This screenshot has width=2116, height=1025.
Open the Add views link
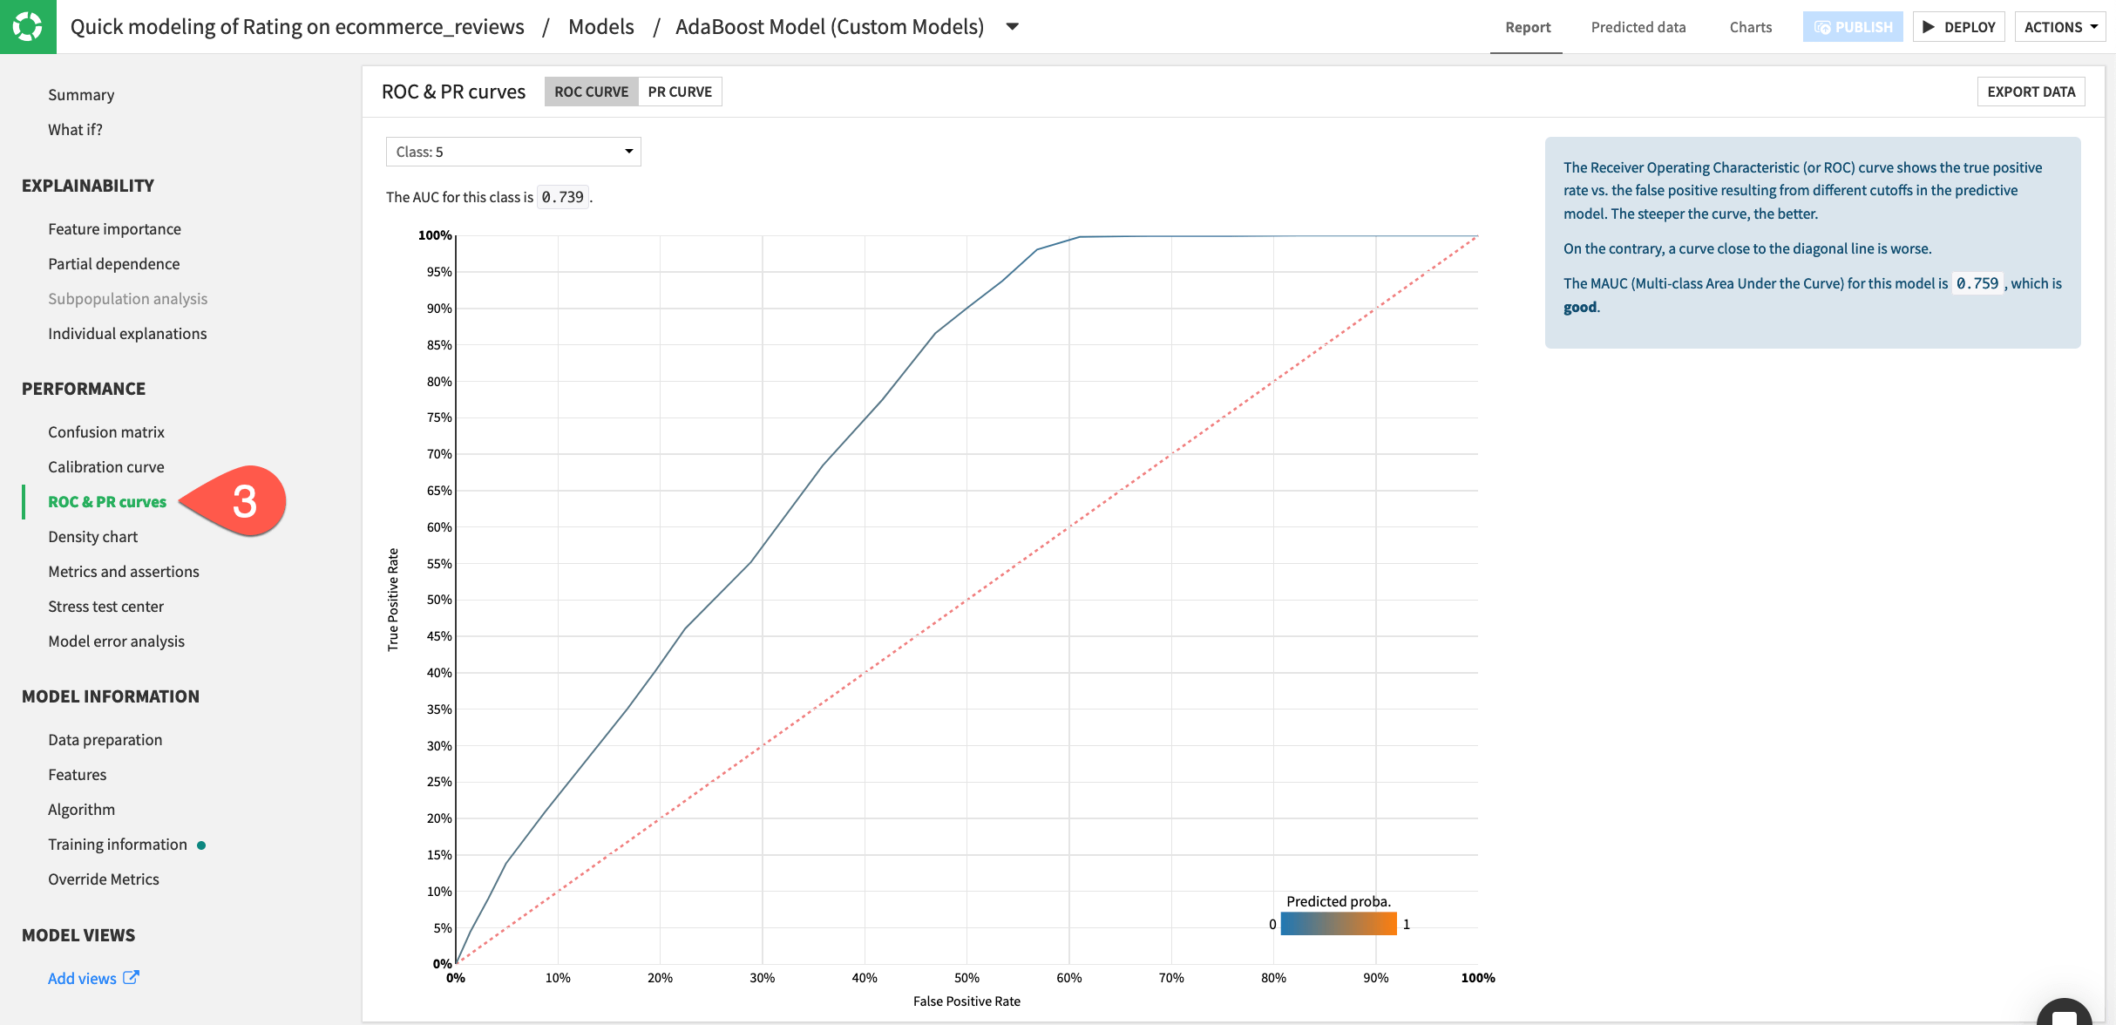click(81, 978)
